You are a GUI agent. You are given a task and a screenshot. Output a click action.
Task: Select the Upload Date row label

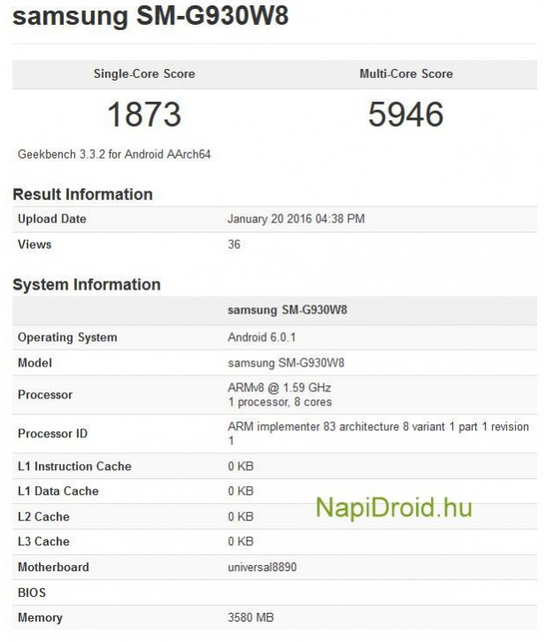tap(52, 219)
